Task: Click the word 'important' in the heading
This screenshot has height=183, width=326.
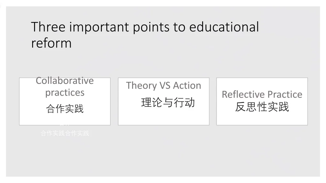Action: [x=99, y=27]
